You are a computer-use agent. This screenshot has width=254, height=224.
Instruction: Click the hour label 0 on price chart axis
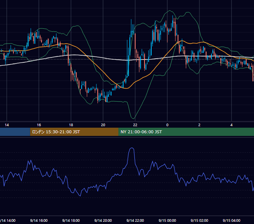point(167,125)
